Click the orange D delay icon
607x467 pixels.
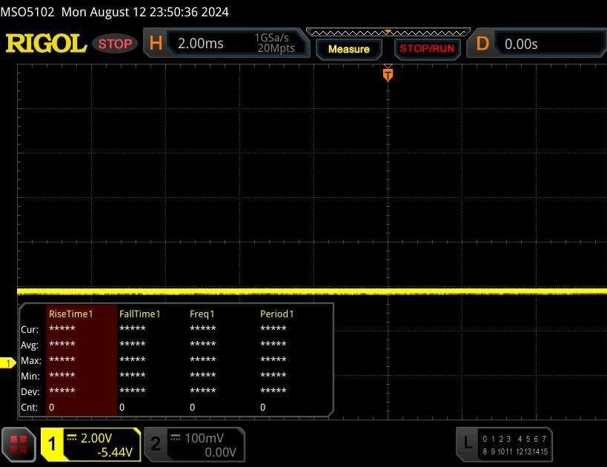coord(482,44)
